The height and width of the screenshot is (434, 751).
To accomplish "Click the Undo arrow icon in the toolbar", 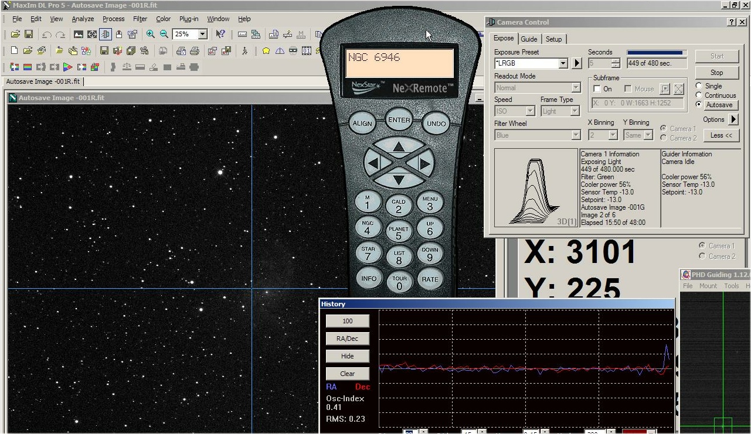I will (47, 35).
